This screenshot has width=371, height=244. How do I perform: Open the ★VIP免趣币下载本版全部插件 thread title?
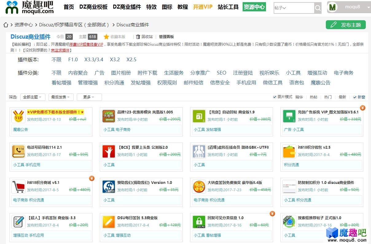click(55, 112)
